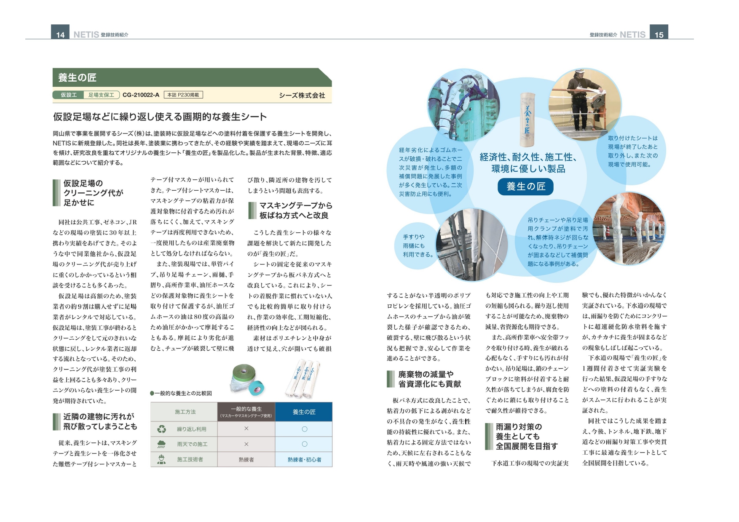Click the 一般的な養生 column header
Image resolution: width=739 pixels, height=522 pixels.
(246, 412)
